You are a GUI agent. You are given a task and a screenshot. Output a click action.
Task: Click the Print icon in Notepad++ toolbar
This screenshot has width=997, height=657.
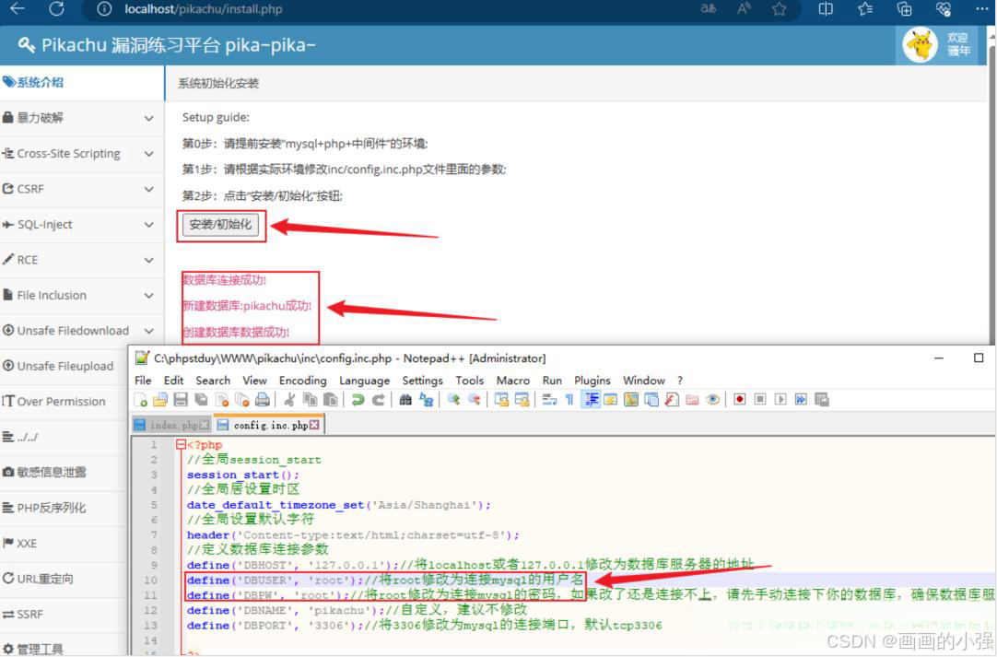(262, 399)
